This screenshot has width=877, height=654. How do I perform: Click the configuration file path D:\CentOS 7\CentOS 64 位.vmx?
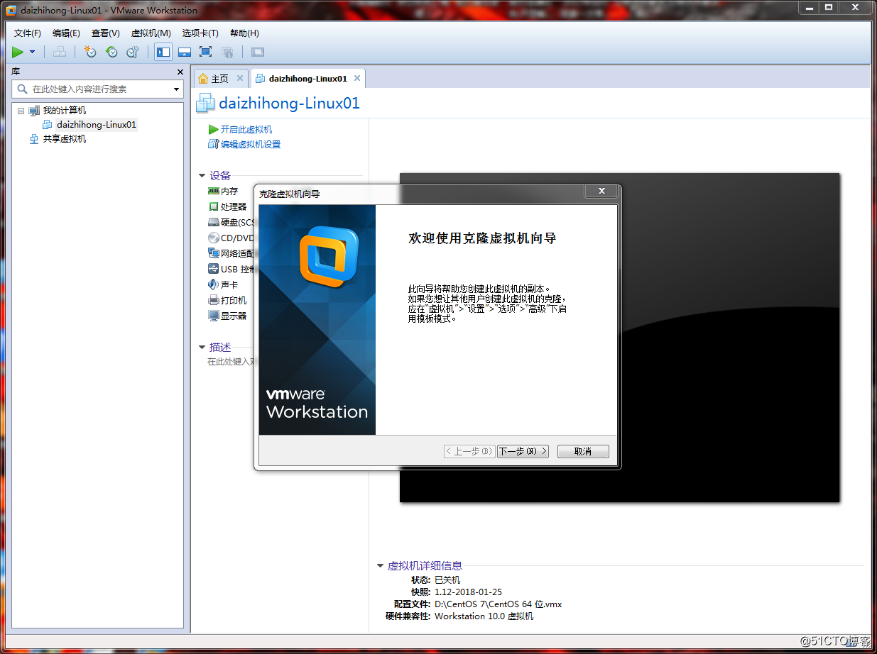[499, 604]
